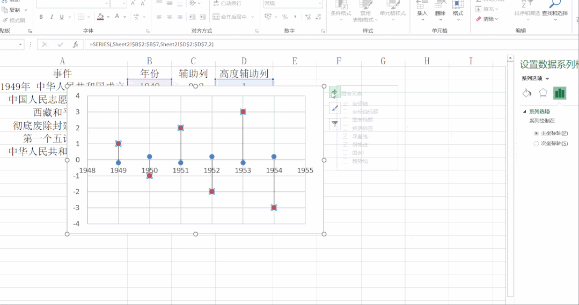The width and height of the screenshot is (579, 305).
Task: Open the font group dialog launcher
Action: [148, 31]
